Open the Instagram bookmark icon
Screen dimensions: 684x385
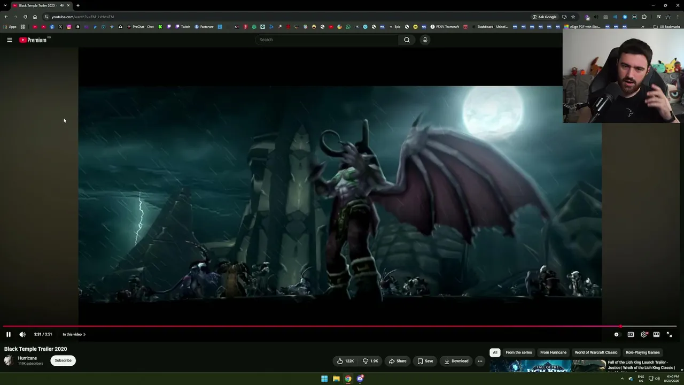pyautogui.click(x=69, y=27)
